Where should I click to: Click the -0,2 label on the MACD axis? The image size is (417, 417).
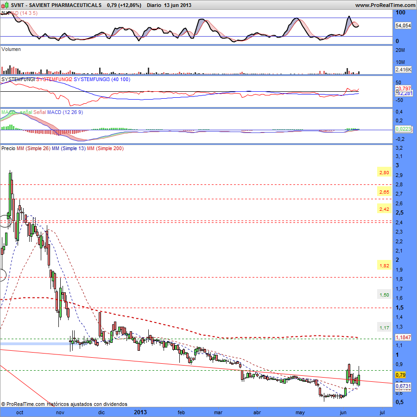399,139
